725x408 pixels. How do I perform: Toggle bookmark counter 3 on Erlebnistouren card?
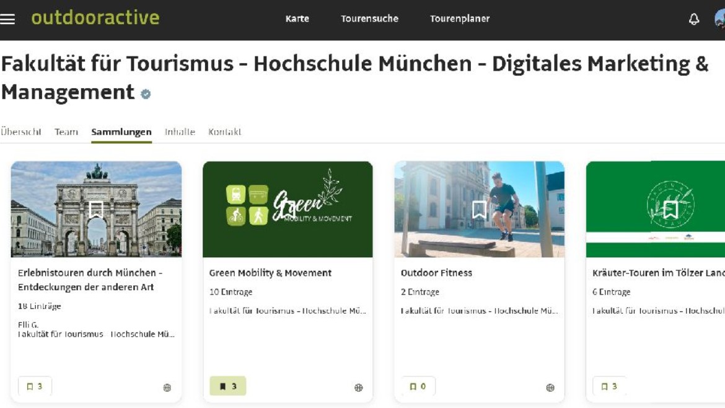click(x=35, y=386)
